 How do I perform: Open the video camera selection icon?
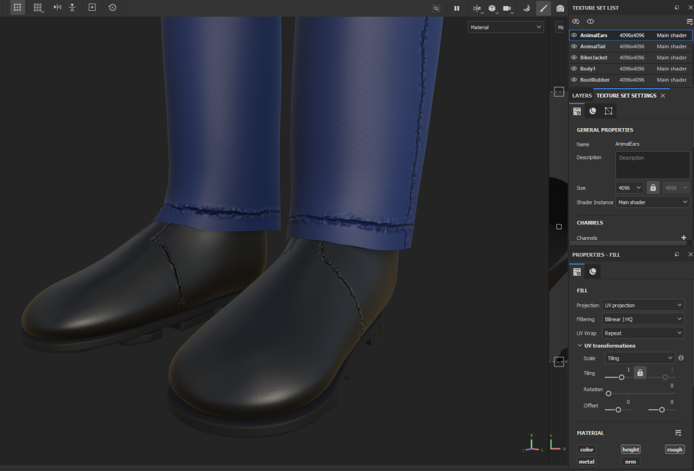(506, 8)
